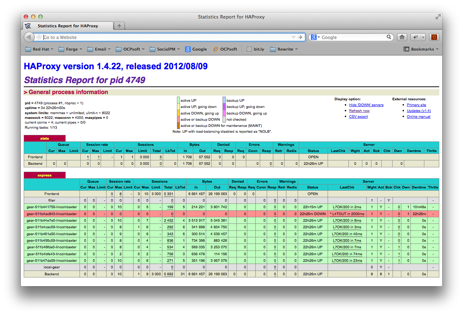Click the orange extension icon at toolbar right

click(x=434, y=37)
